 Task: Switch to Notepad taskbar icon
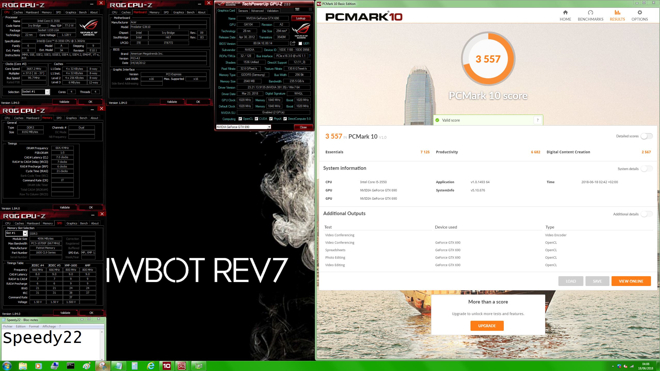coord(119,366)
